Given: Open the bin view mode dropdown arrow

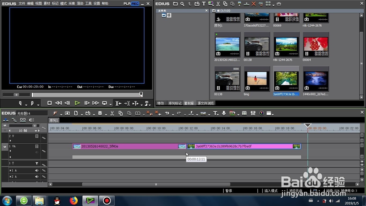Looking at the screenshot, I should pyautogui.click(x=273, y=5).
